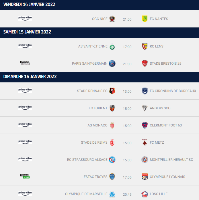Click the Canal+ Sport broadcaster logo

[25, 176]
